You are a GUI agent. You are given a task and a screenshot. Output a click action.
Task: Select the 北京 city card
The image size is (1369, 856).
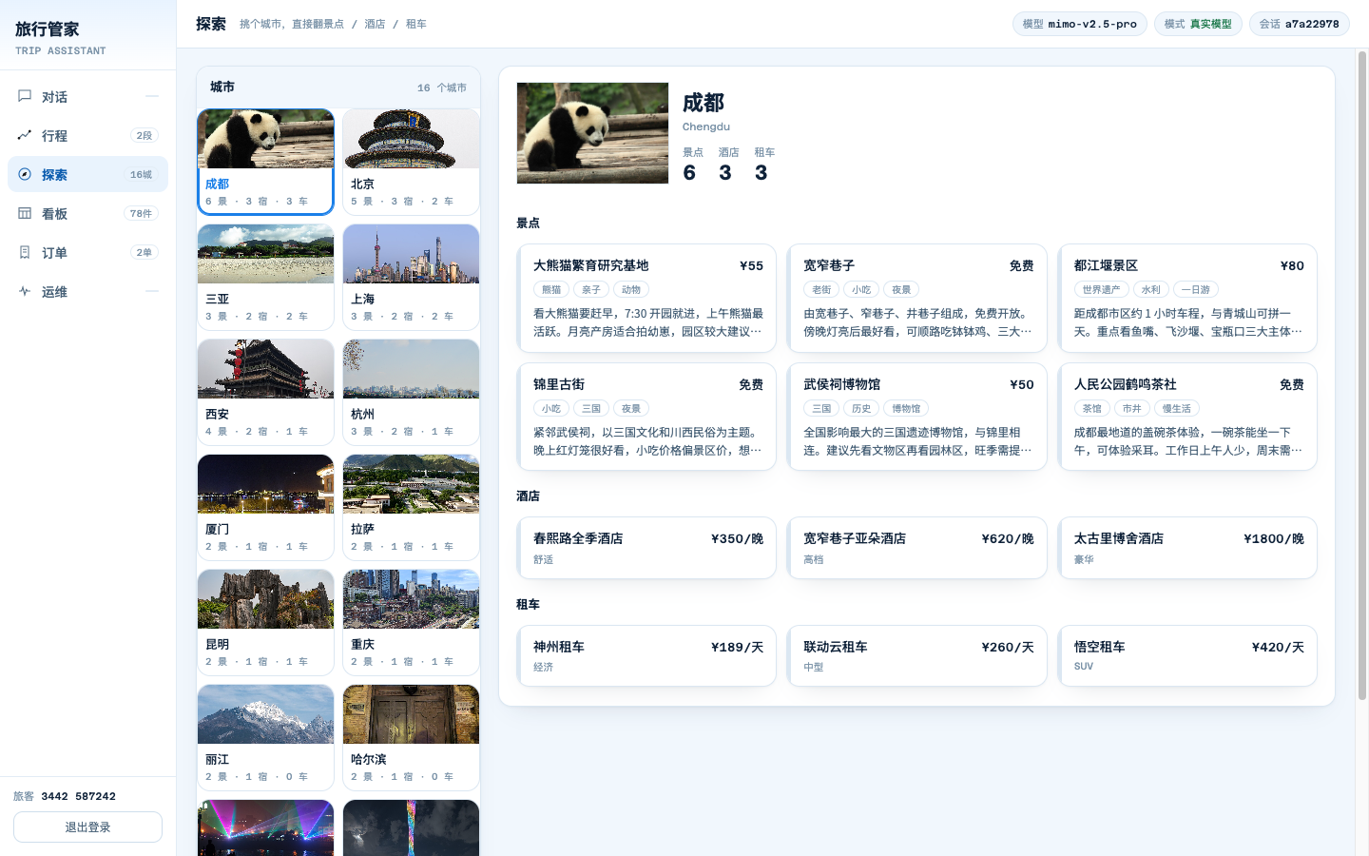[411, 162]
